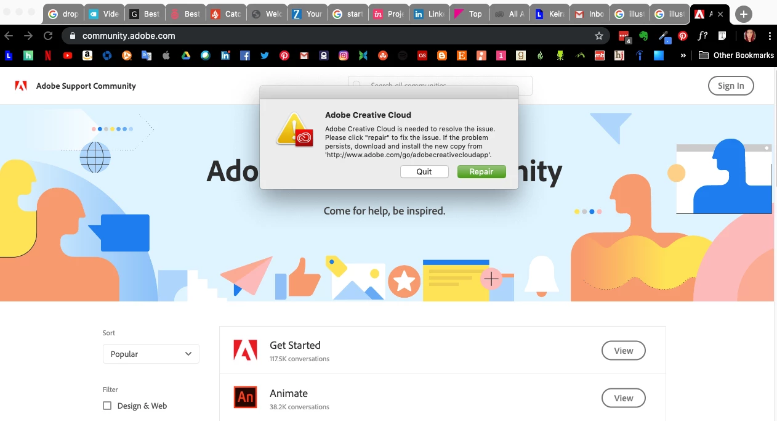Switch to the 'Your' tab
The height and width of the screenshot is (421, 777).
(307, 14)
